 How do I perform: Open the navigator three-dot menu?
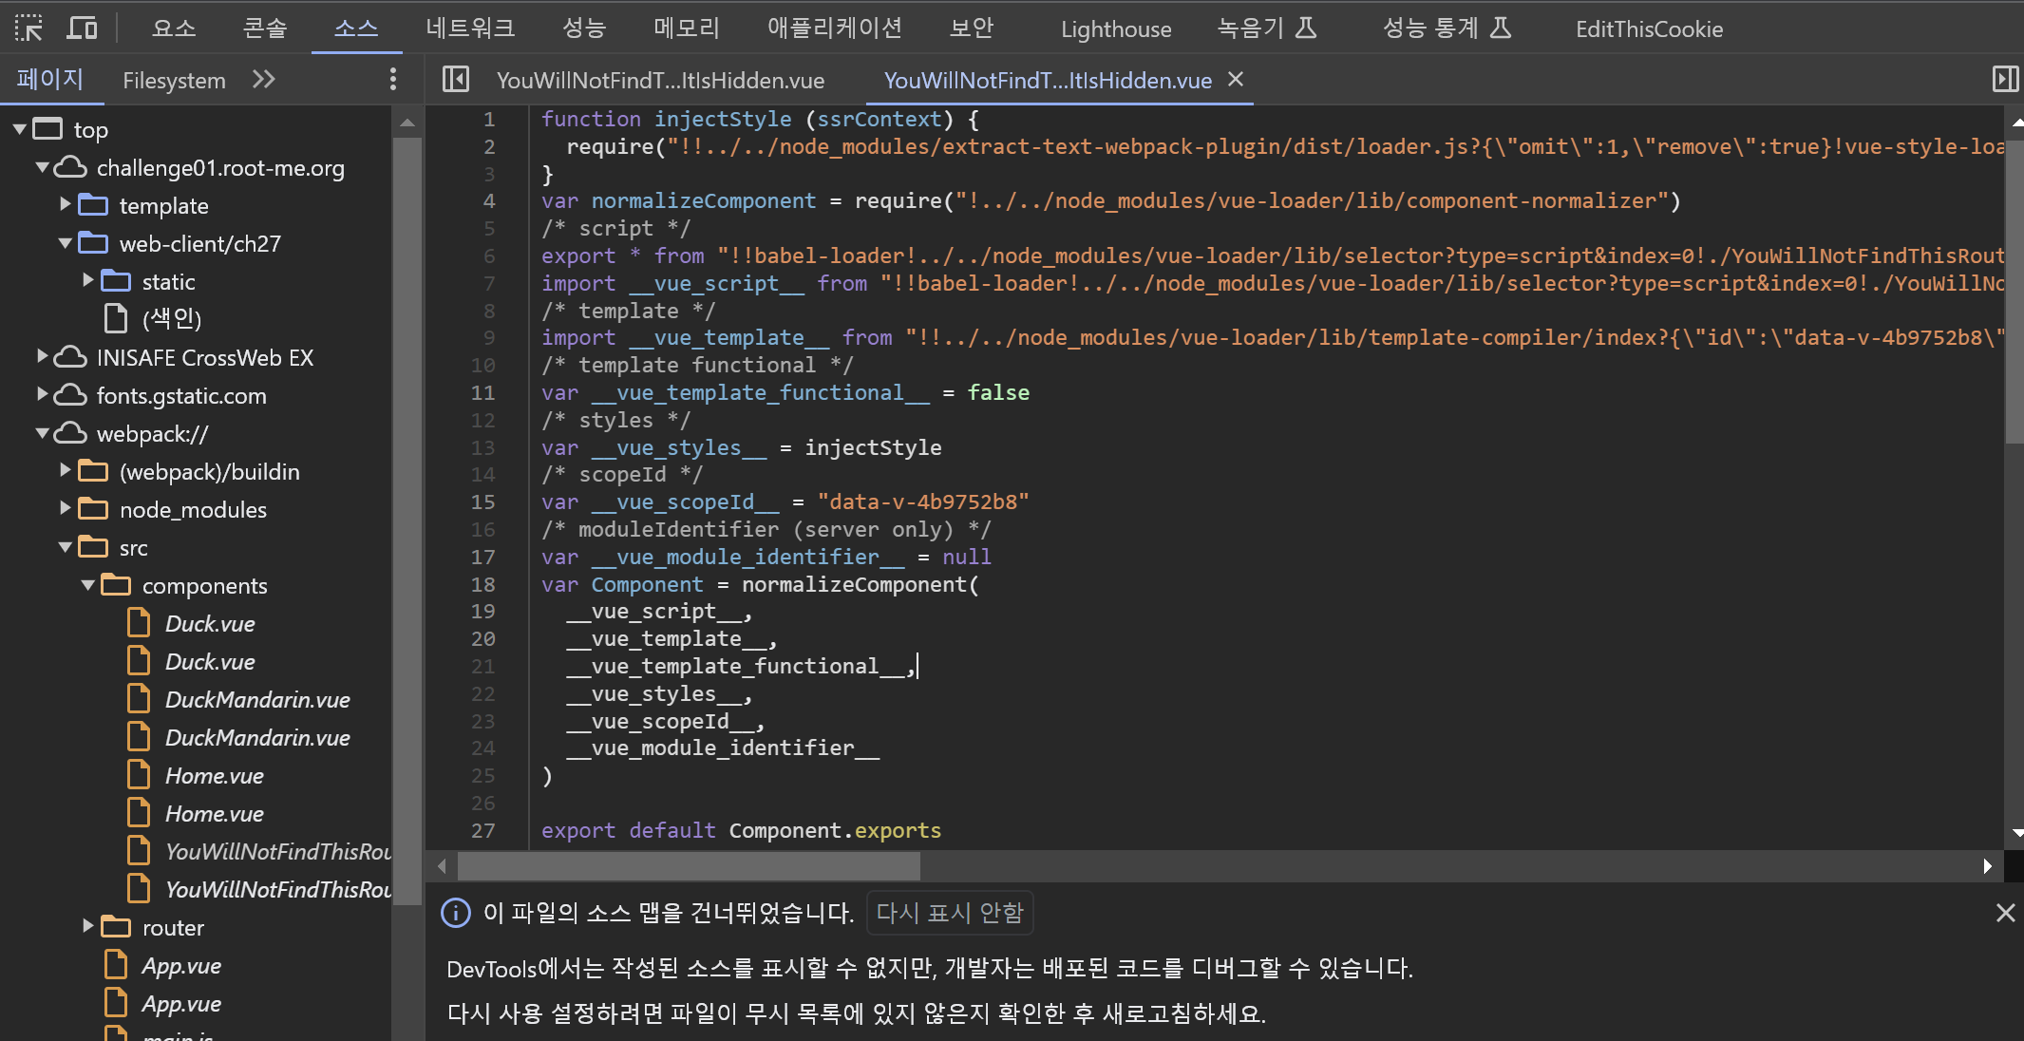392,80
